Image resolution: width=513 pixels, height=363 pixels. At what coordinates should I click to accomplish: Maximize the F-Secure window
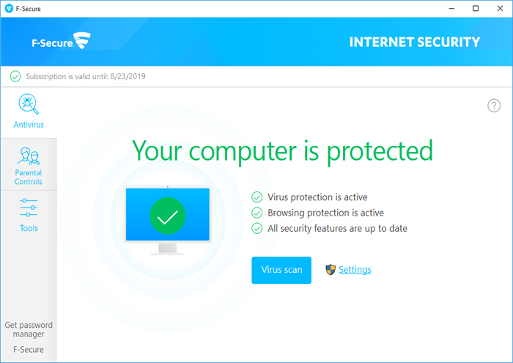pyautogui.click(x=476, y=9)
